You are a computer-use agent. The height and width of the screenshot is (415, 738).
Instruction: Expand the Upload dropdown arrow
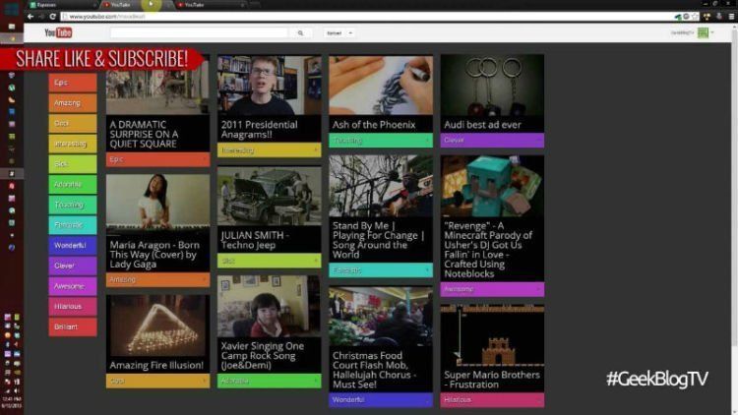coord(350,32)
